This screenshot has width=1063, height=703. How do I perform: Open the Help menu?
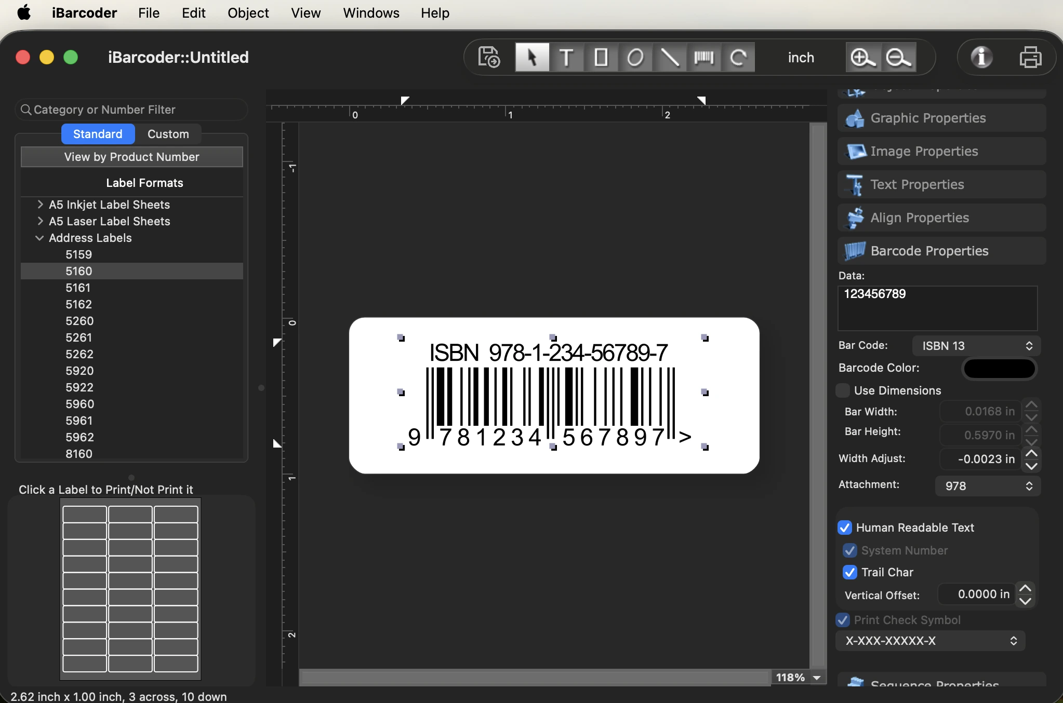(435, 13)
